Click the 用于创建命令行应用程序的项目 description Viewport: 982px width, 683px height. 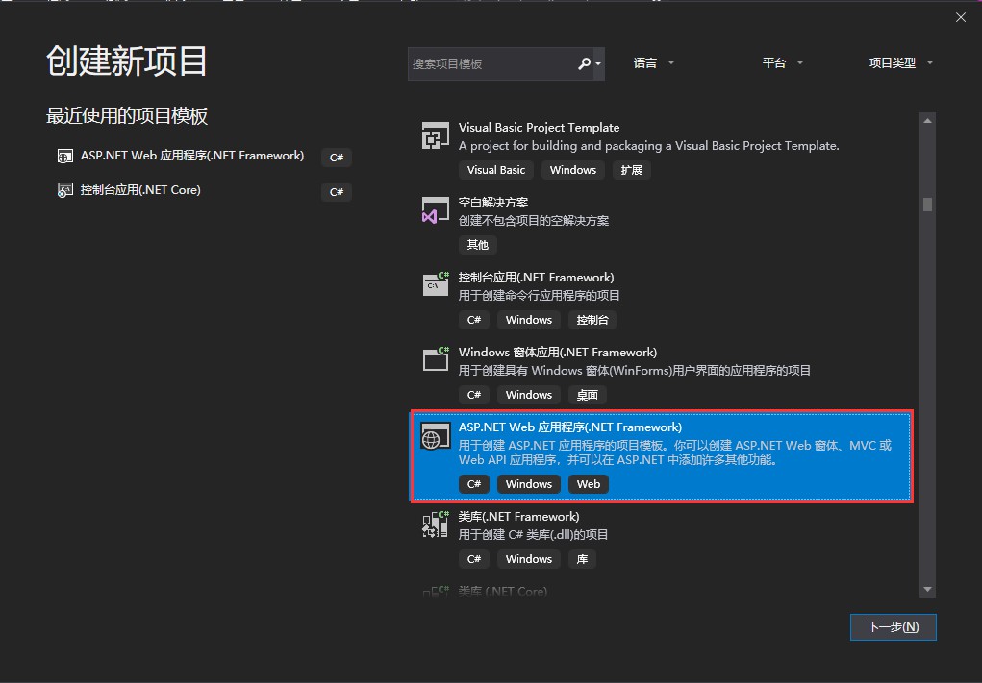tap(540, 295)
